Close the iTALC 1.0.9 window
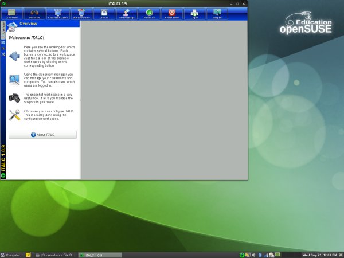 [x=244, y=4]
